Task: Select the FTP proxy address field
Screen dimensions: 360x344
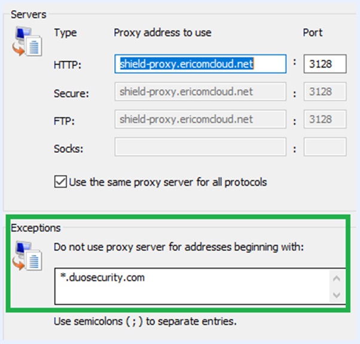Action: pos(200,119)
